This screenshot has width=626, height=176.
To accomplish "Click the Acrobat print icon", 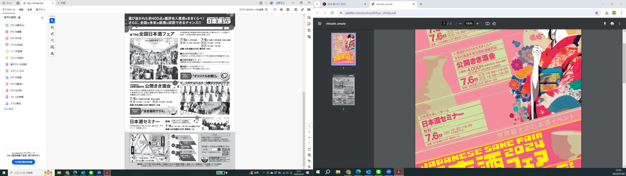I will coord(288,10).
